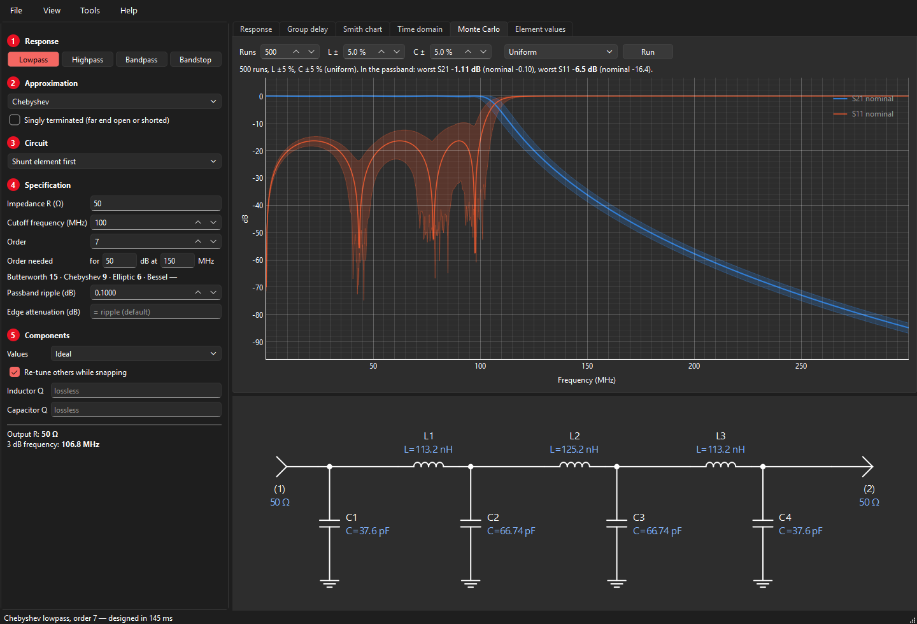Select the Bandstop response type
The width and height of the screenshot is (917, 624).
pos(195,59)
